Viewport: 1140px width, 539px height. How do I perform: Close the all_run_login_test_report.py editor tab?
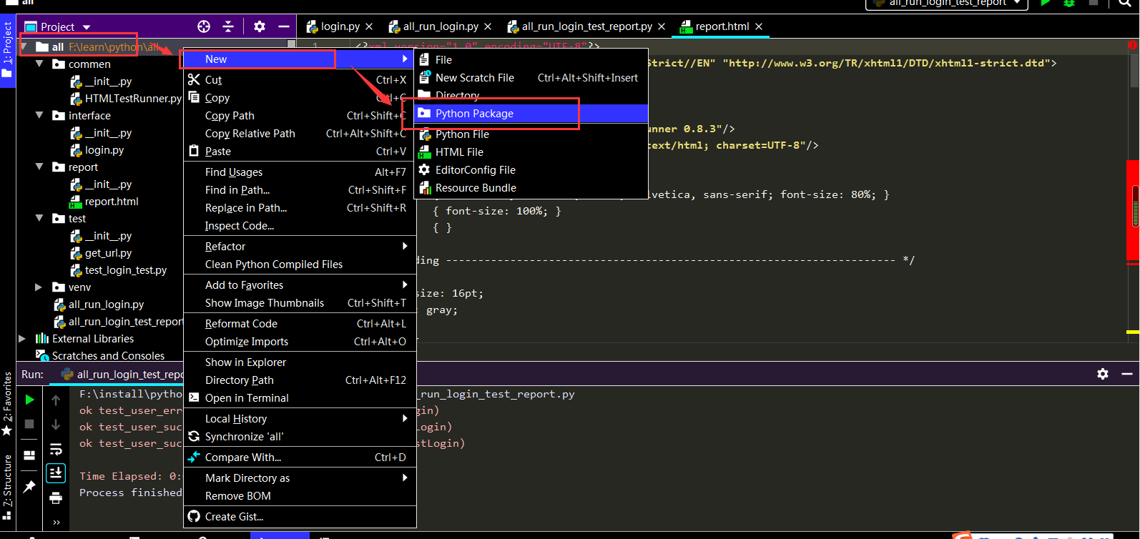pos(662,26)
